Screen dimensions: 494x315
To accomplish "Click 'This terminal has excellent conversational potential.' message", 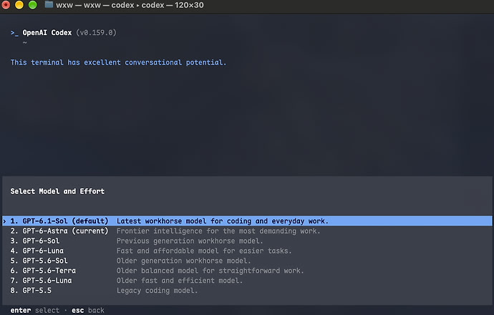I will click(118, 62).
